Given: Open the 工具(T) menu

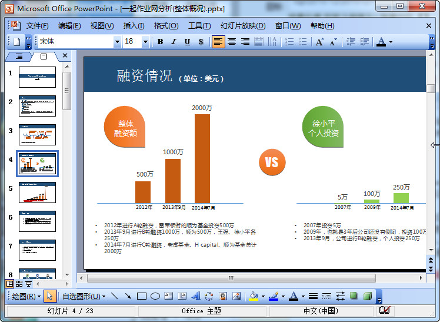Looking at the screenshot, I should tap(199, 26).
